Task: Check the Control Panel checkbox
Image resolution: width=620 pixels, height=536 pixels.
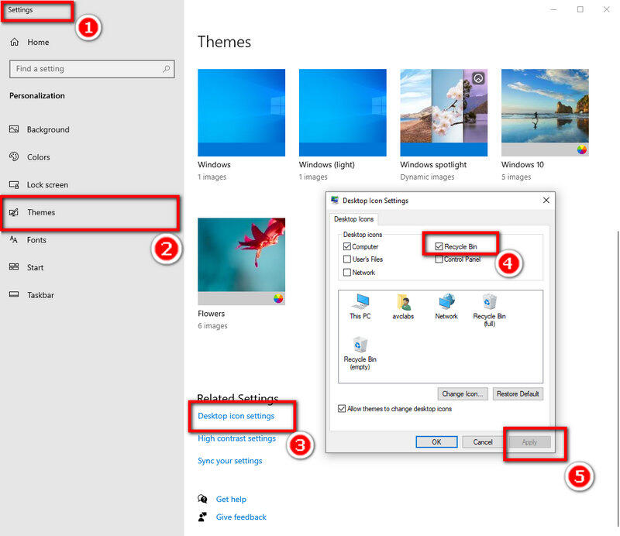Action: (x=439, y=259)
